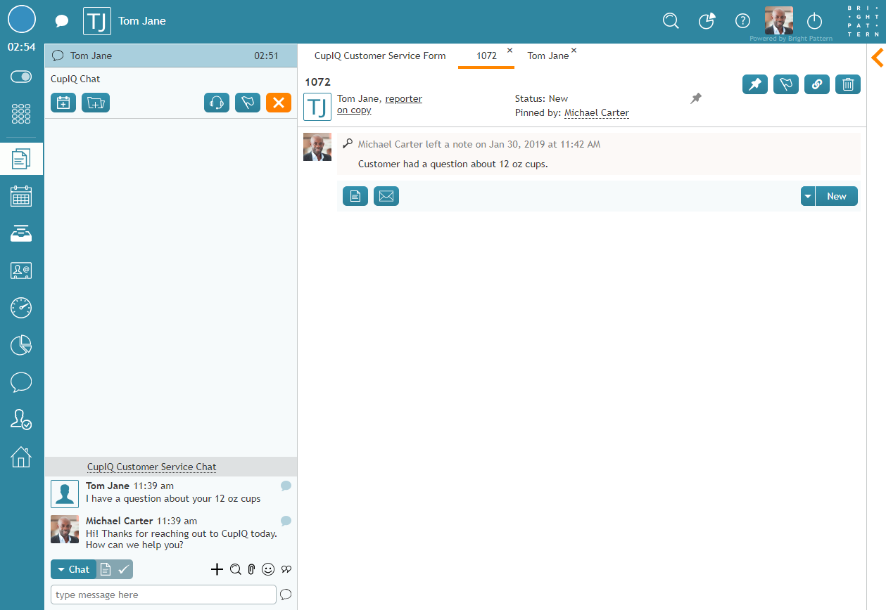The width and height of the screenshot is (886, 610).
Task: Open the emoji picker
Action: (x=268, y=569)
